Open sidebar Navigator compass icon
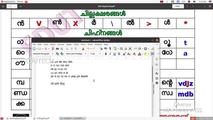Image resolution: width=213 pixels, height=120 pixels. pyautogui.click(x=157, y=83)
